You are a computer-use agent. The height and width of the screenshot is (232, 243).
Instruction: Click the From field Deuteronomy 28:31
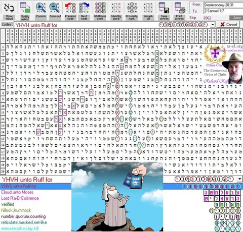(x=223, y=5)
